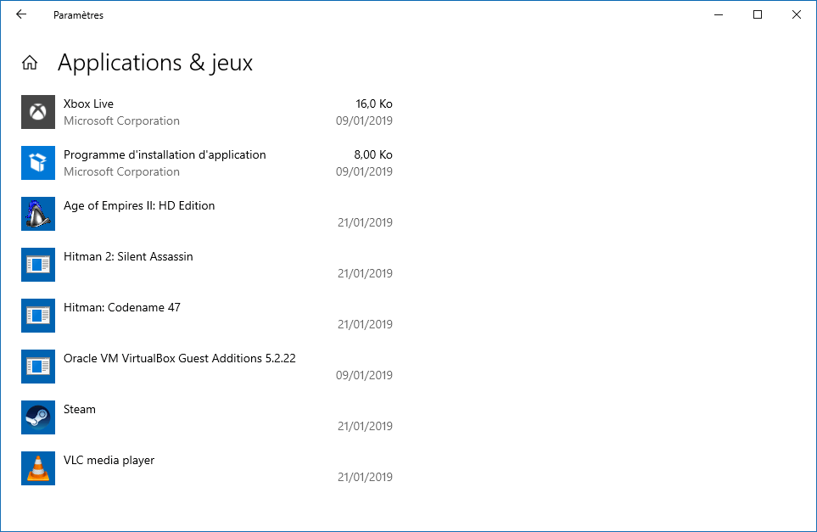Viewport: 817px width, 532px height.
Task: Select the VLC media player cone icon
Action: [x=38, y=468]
